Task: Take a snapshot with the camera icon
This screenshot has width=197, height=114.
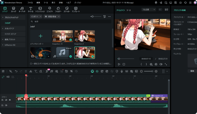Action: tap(156, 64)
